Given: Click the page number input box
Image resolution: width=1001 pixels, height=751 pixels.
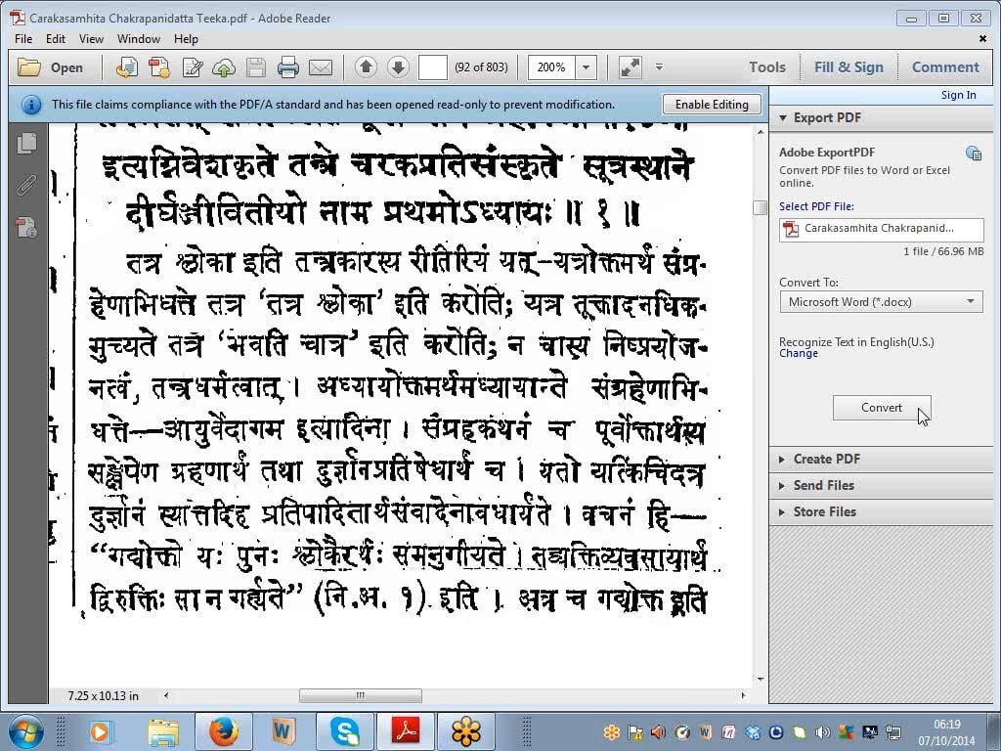Looking at the screenshot, I should coord(432,67).
